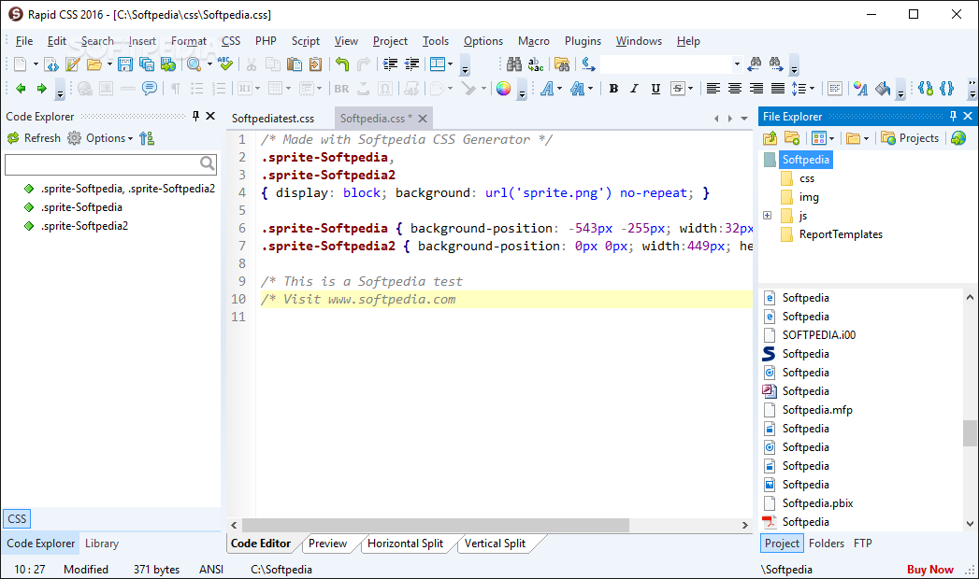979x579 pixels.
Task: Open the view mode dropdown in File Explorer
Action: pyautogui.click(x=831, y=138)
